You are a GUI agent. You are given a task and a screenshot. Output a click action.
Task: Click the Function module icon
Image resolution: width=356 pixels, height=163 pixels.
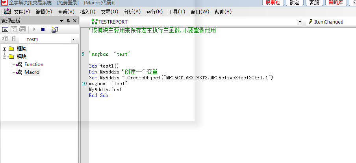19,64
